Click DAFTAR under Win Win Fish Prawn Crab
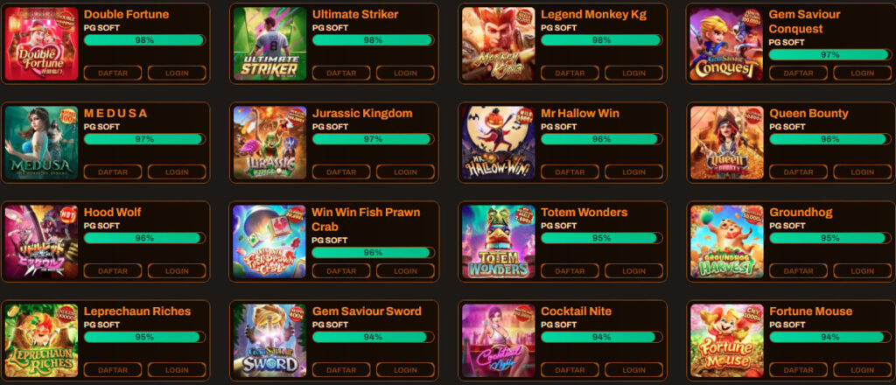 coord(341,270)
